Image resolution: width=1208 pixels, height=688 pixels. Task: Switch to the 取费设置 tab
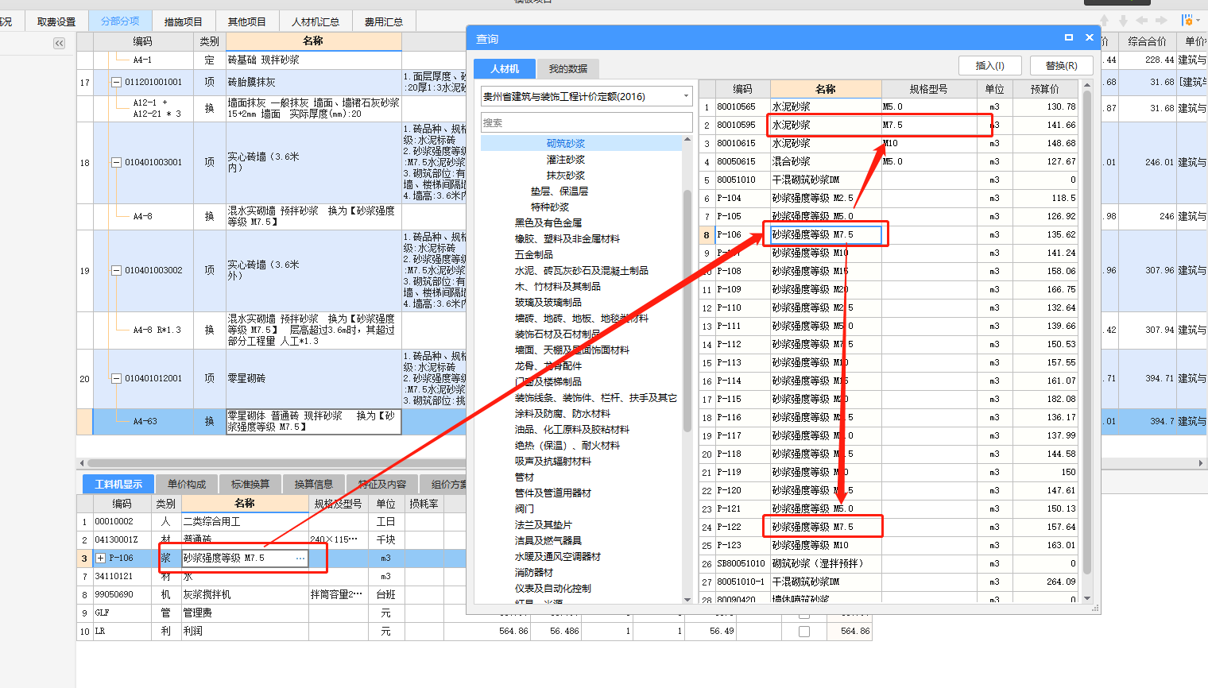(56, 21)
